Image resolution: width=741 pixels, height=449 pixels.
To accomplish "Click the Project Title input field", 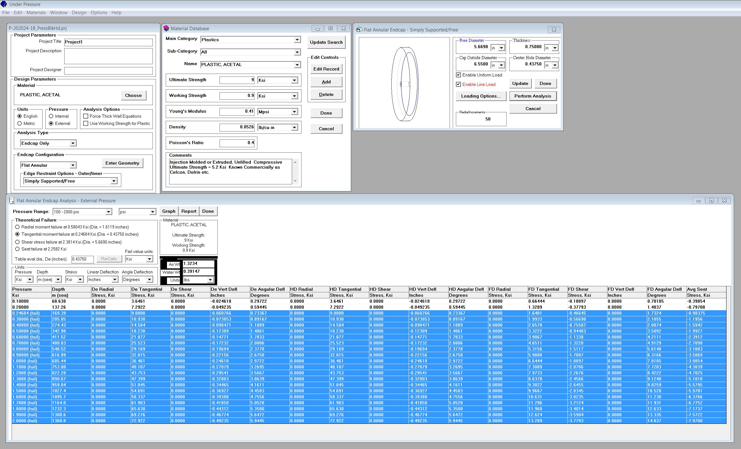I will point(108,42).
